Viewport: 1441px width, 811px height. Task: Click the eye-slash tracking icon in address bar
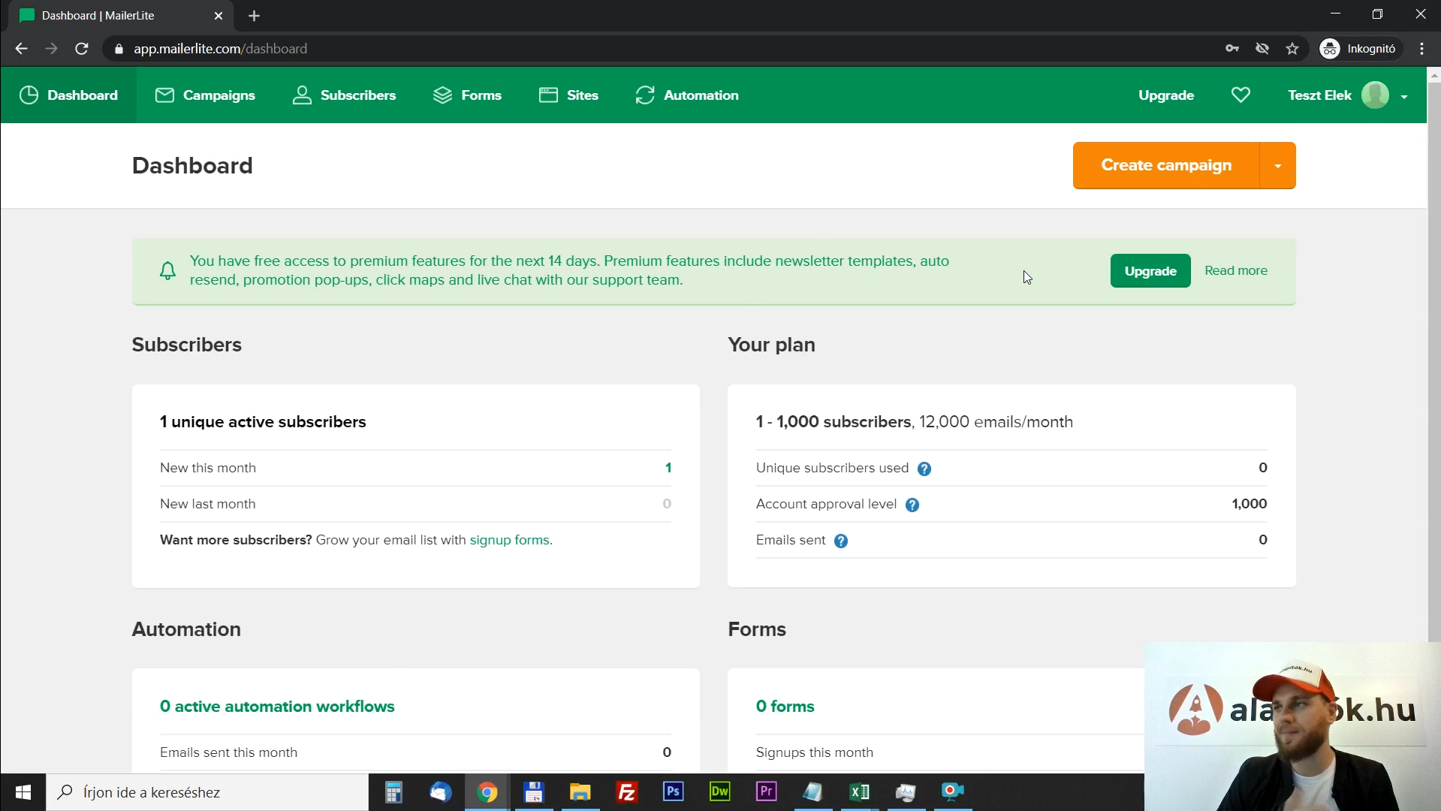(x=1262, y=49)
